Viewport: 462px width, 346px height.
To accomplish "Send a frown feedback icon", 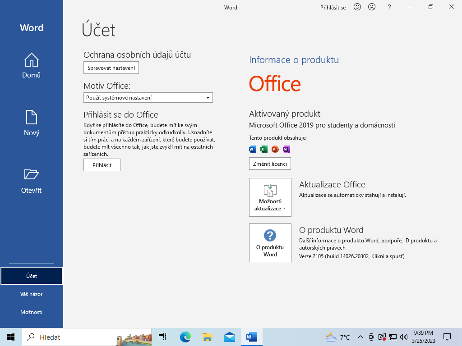I will pyautogui.click(x=372, y=7).
